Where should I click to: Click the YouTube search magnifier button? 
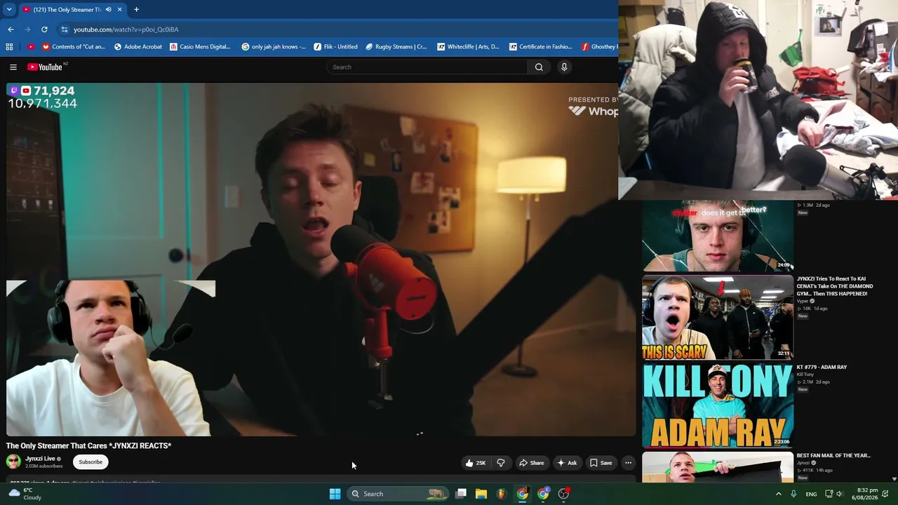point(539,67)
